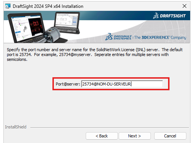Click the Dassault Systèmes logo
The width and height of the screenshot is (192, 143).
118,37
